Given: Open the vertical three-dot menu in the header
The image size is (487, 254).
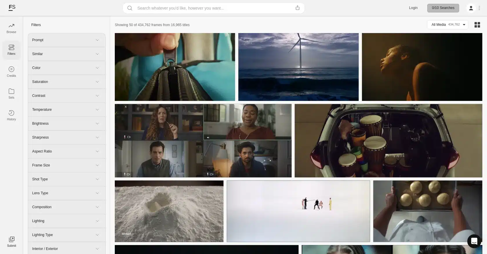Looking at the screenshot, I should [479, 8].
